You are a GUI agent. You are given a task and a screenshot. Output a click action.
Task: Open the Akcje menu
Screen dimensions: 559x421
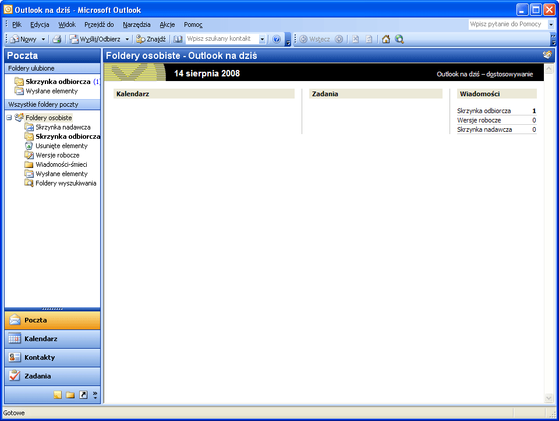(167, 24)
